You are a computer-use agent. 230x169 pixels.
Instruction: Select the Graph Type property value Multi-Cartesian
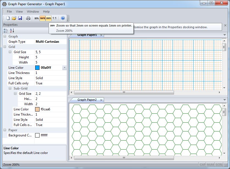(51, 42)
